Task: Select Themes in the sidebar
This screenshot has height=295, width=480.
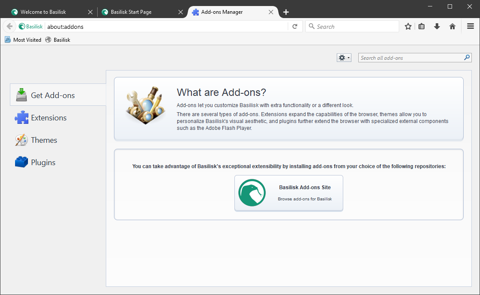Action: coord(44,140)
